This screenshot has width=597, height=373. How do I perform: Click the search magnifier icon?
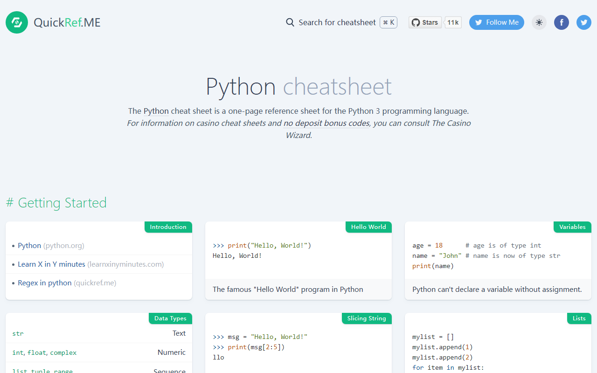click(x=290, y=22)
